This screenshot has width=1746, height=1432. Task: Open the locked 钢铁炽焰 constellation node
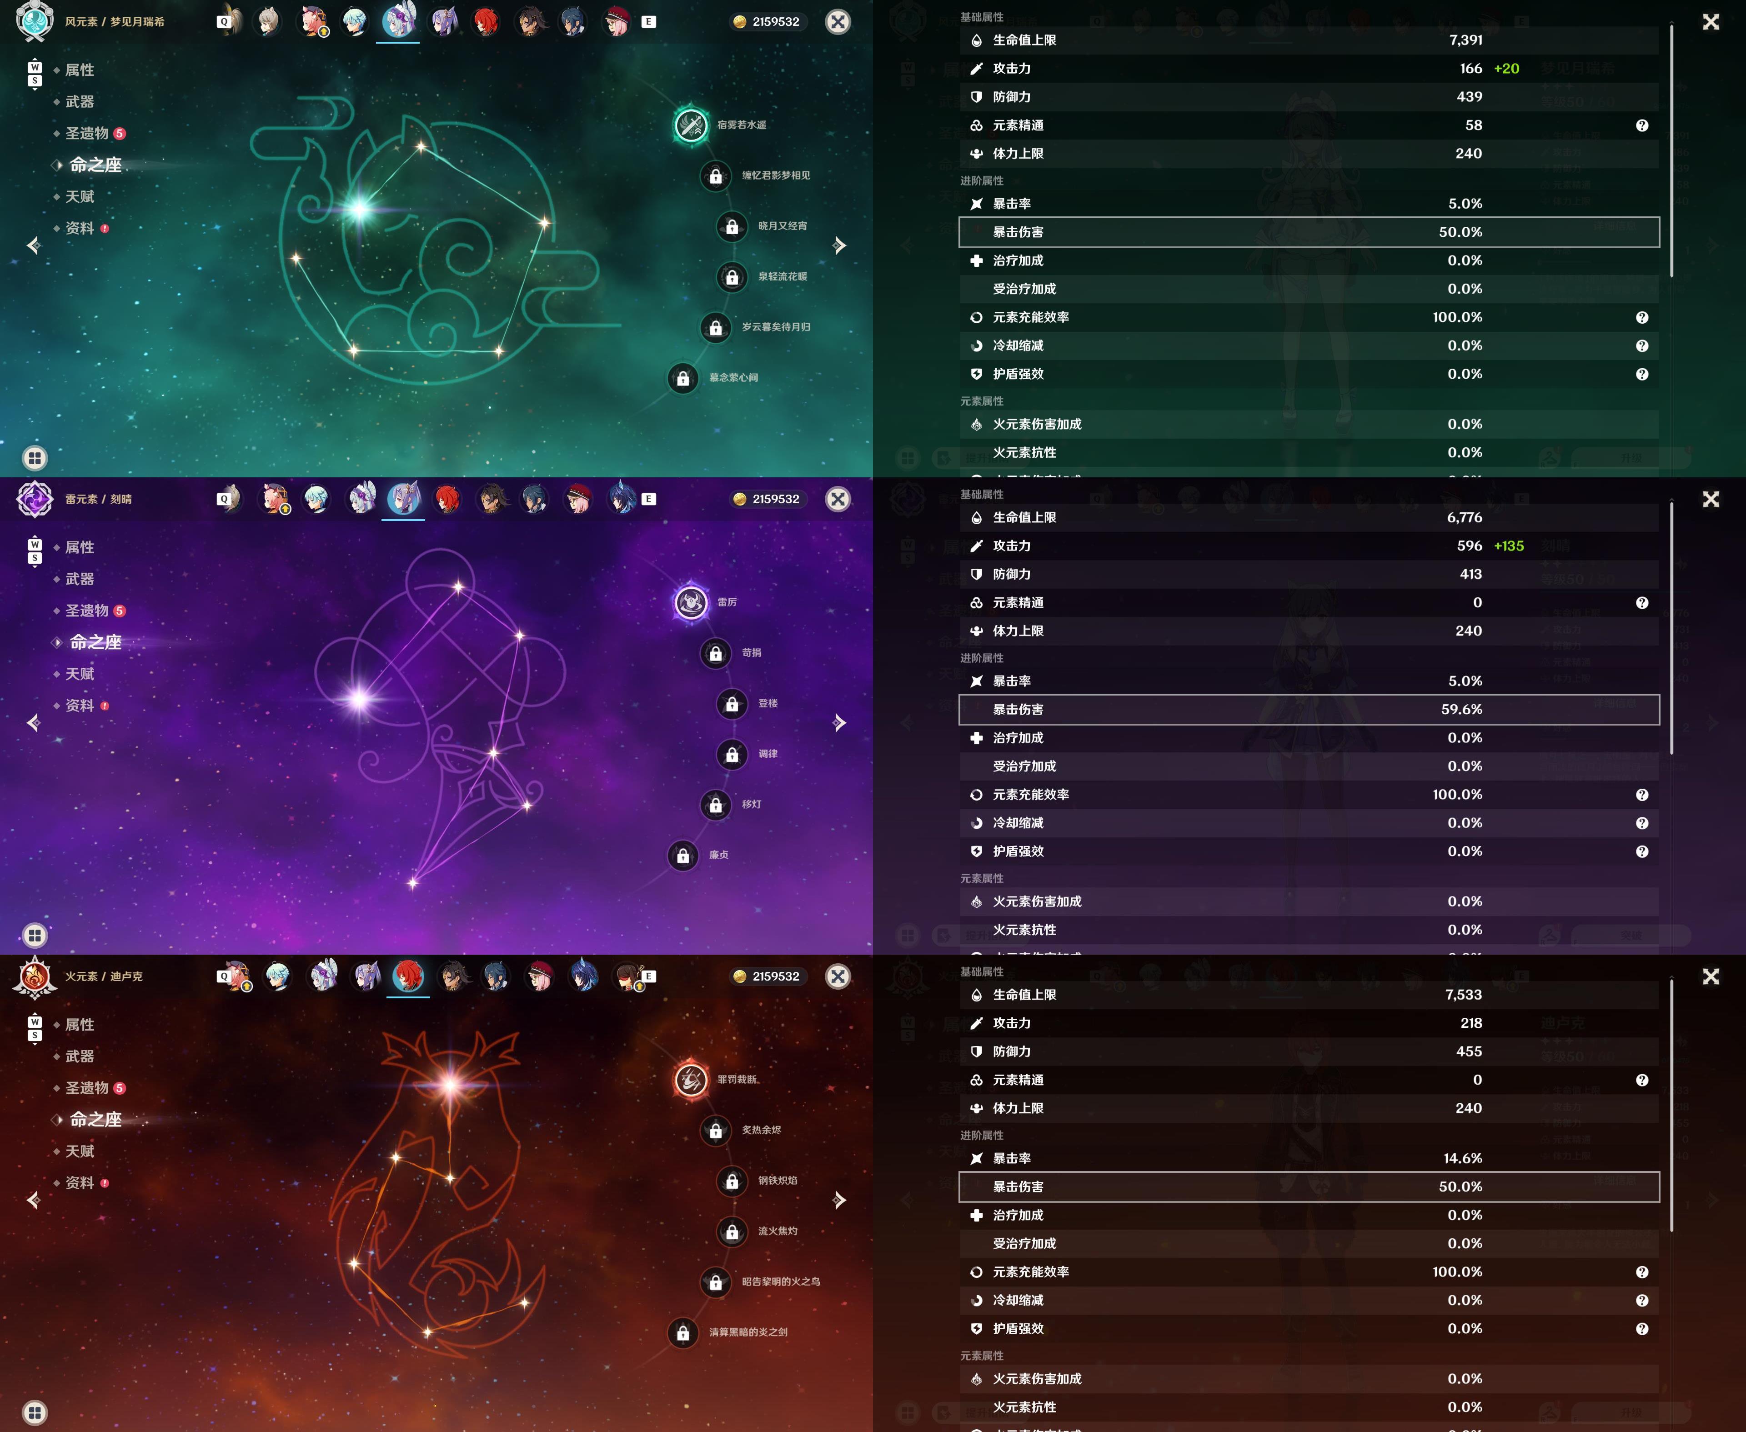732,1181
